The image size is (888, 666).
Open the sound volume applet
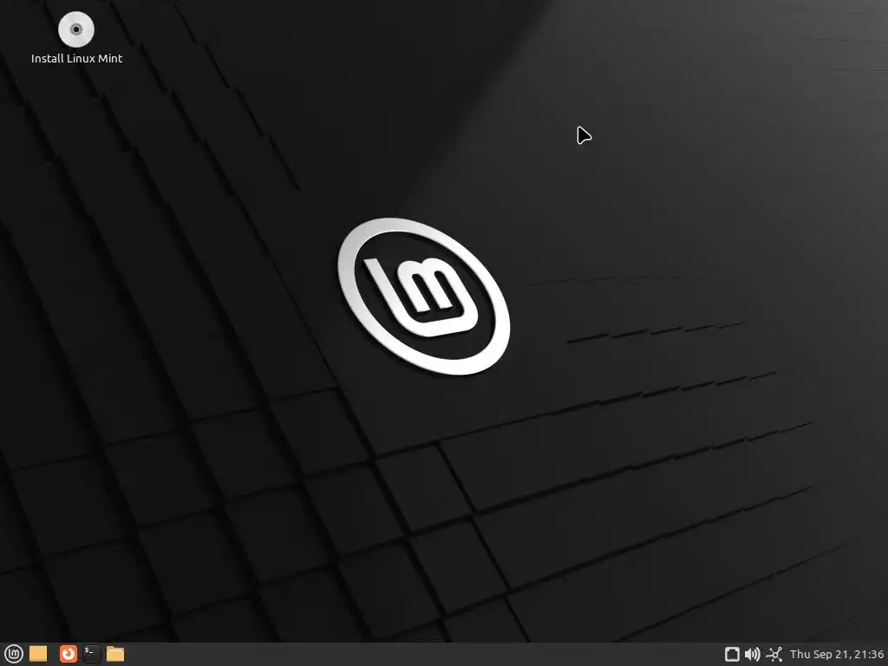coord(752,654)
